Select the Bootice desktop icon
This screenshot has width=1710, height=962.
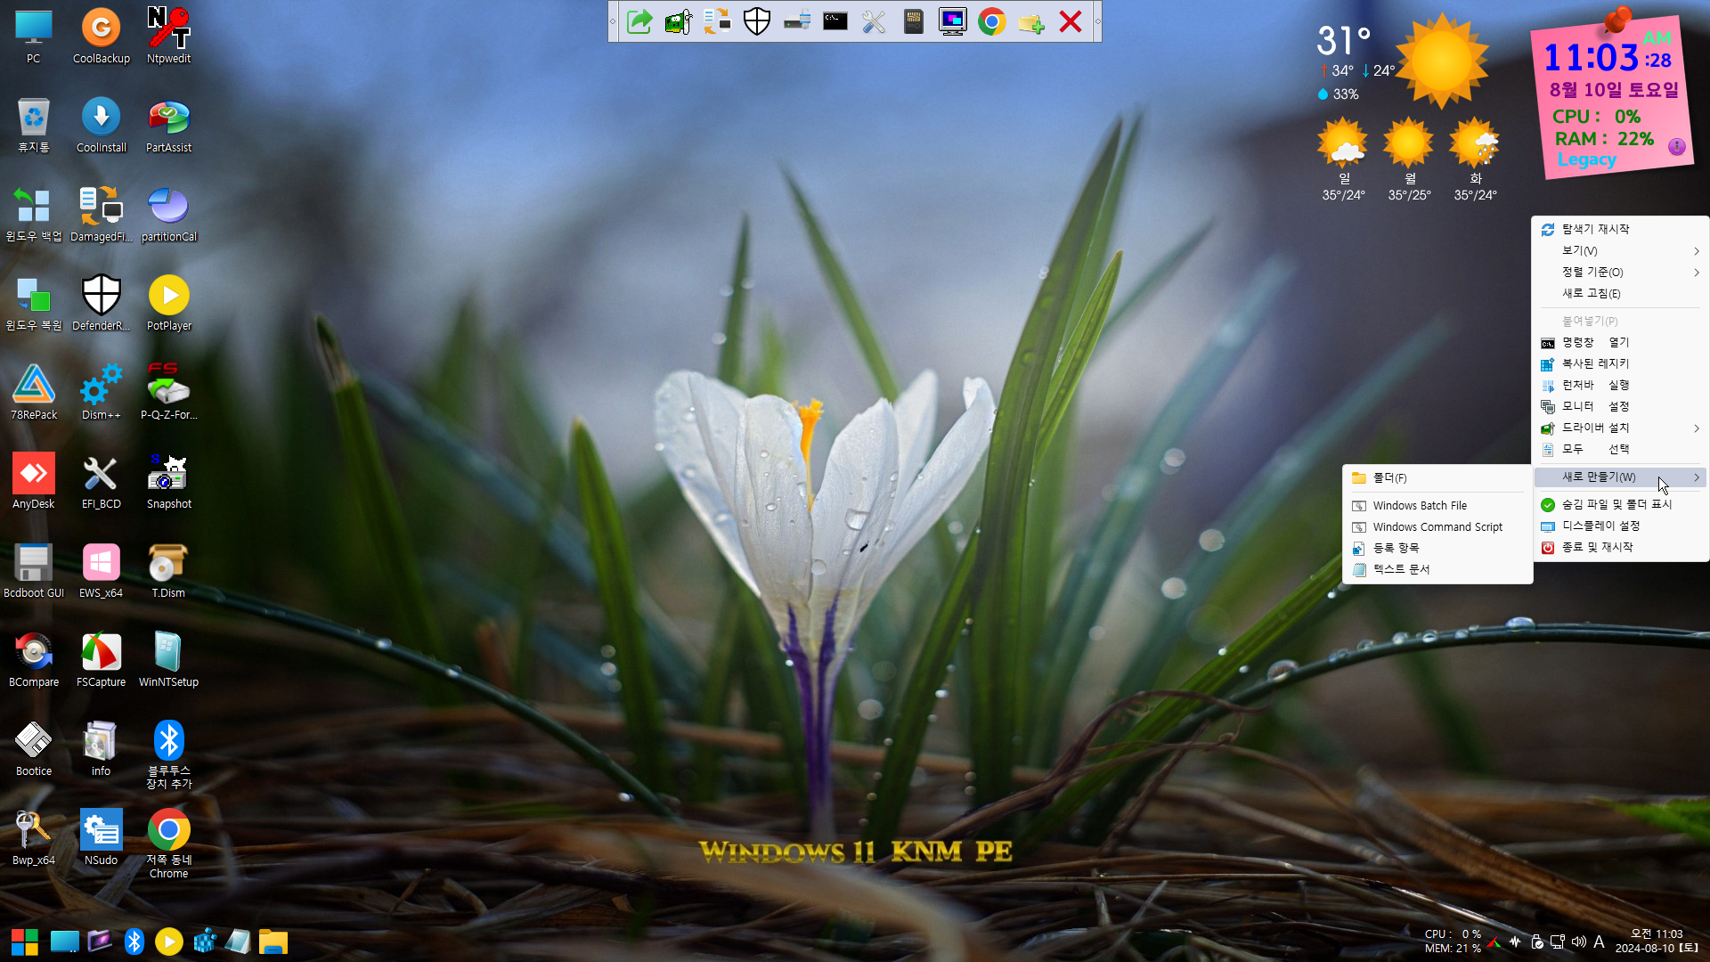tap(34, 749)
